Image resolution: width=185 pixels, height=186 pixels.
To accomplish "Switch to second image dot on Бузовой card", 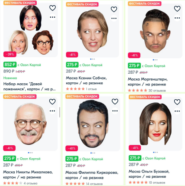I will 155,152.
